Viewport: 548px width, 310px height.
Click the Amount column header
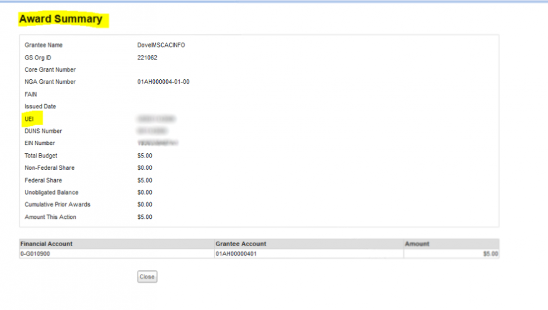417,244
